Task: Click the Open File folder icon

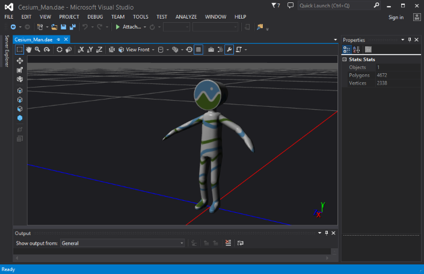Action: (54, 27)
